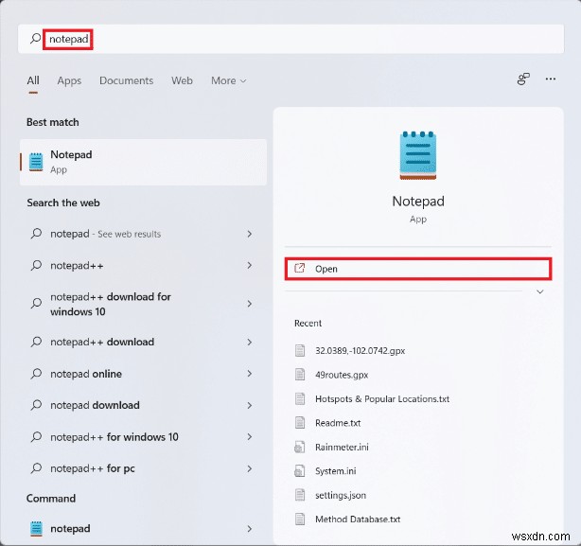Click the large Notepad icon in the preview pane
This screenshot has width=581, height=546.
tap(418, 155)
